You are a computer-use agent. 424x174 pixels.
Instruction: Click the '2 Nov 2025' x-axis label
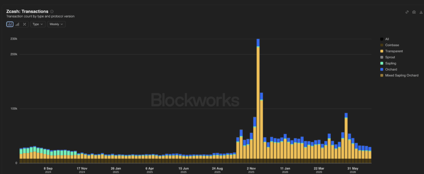pyautogui.click(x=251, y=170)
